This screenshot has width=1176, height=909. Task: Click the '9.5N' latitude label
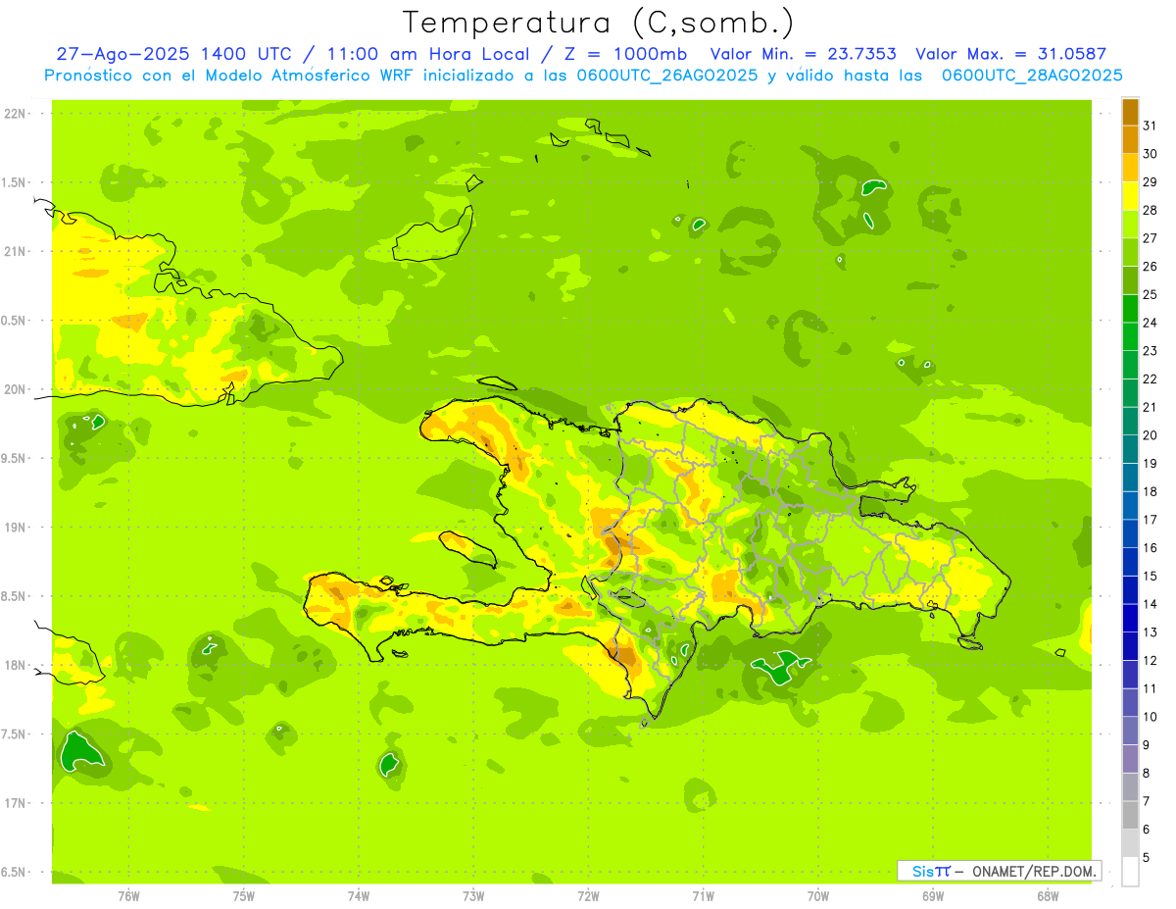click(x=14, y=459)
